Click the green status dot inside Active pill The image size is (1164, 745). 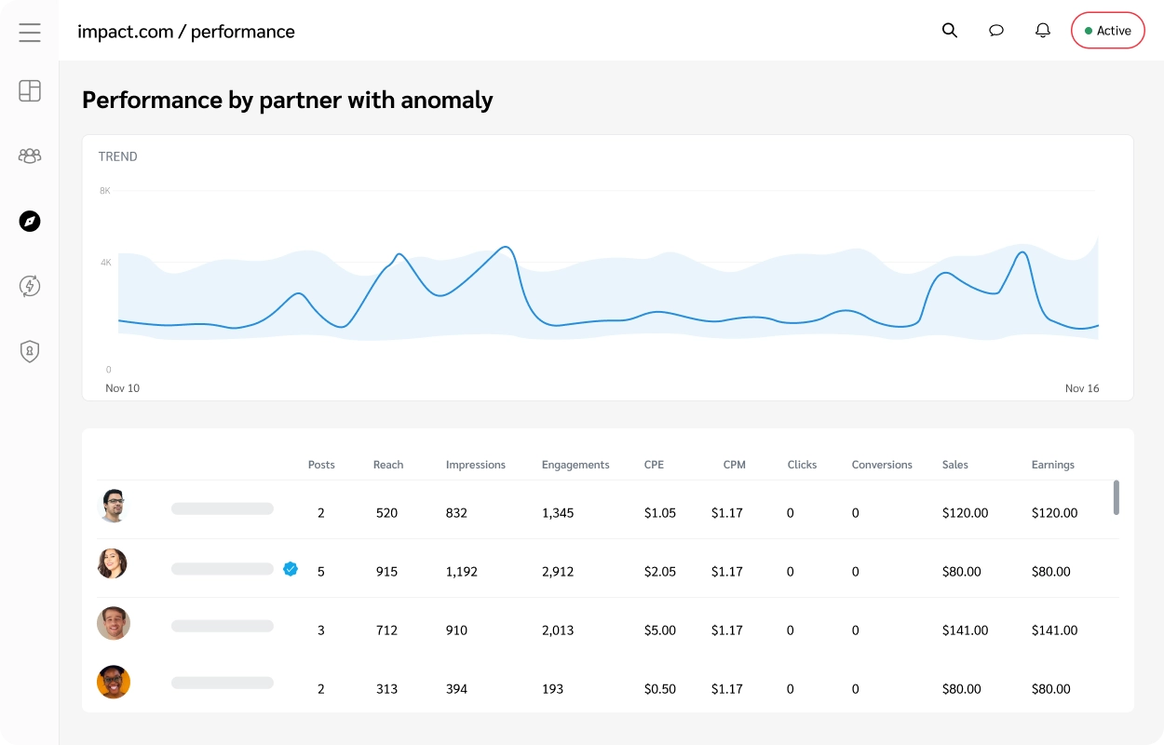(x=1088, y=30)
